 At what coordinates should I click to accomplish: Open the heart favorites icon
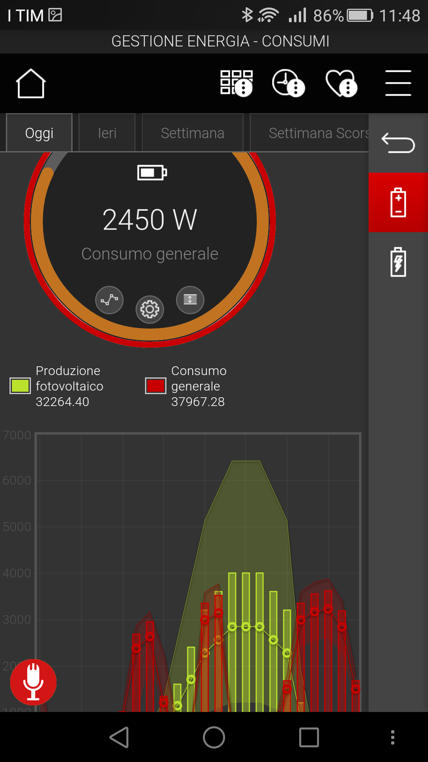341,83
